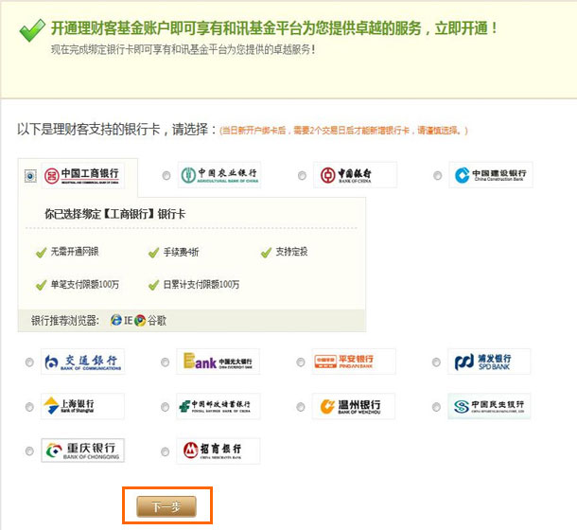Select the 中国工商银行 radio button

point(30,176)
